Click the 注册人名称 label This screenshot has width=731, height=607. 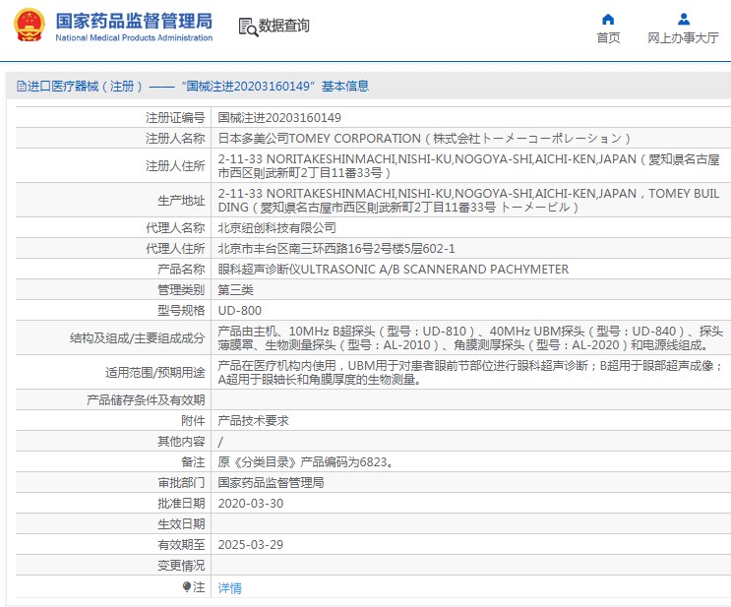(175, 139)
